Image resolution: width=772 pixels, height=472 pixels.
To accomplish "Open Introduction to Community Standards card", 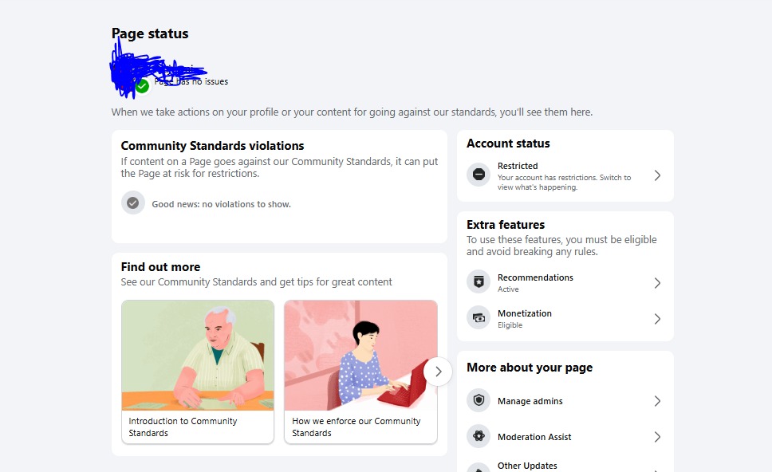I will coord(198,372).
